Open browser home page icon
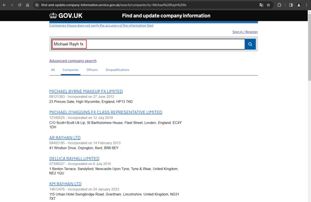 click(x=28, y=5)
